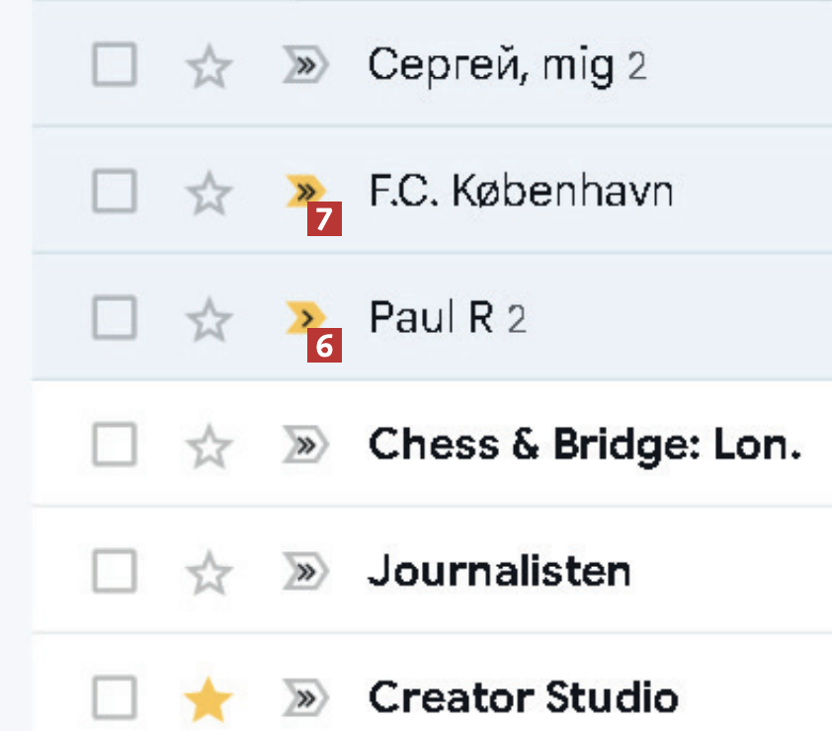The image size is (832, 731).
Task: Star the Paul R conversation
Action: click(208, 318)
